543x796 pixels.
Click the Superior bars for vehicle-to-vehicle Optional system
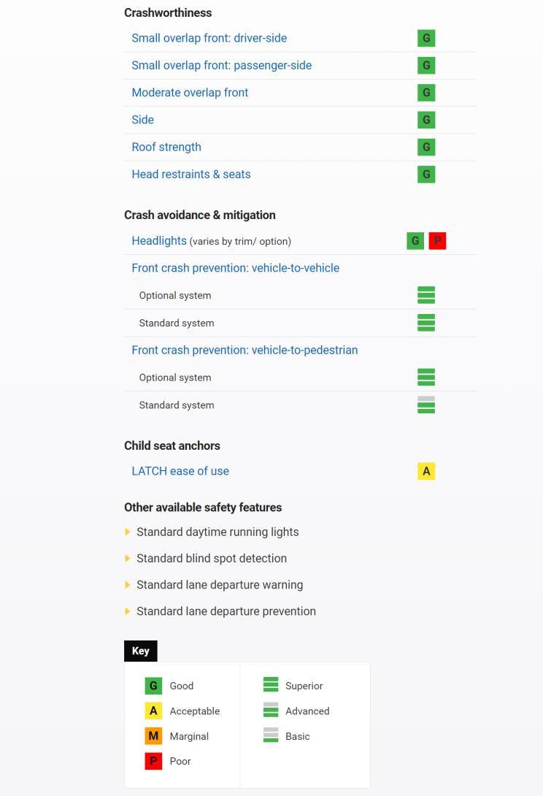426,295
